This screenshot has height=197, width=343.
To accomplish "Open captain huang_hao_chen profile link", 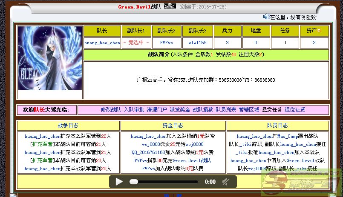I will coord(102,43).
